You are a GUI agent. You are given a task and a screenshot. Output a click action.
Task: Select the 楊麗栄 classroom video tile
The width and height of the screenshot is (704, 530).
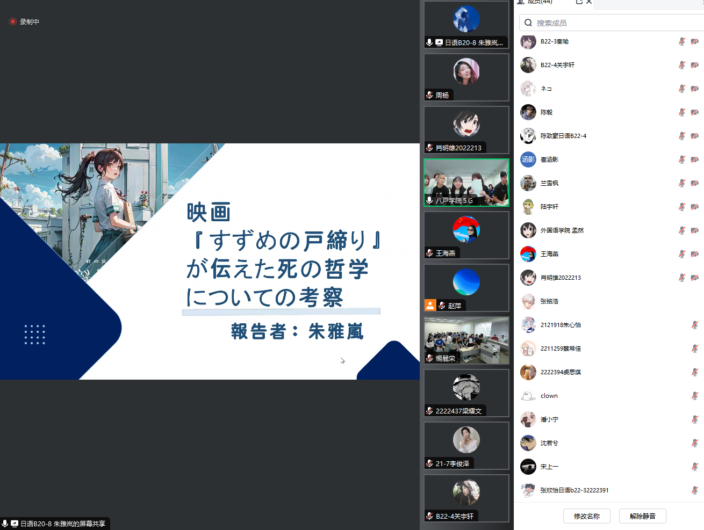click(x=466, y=340)
